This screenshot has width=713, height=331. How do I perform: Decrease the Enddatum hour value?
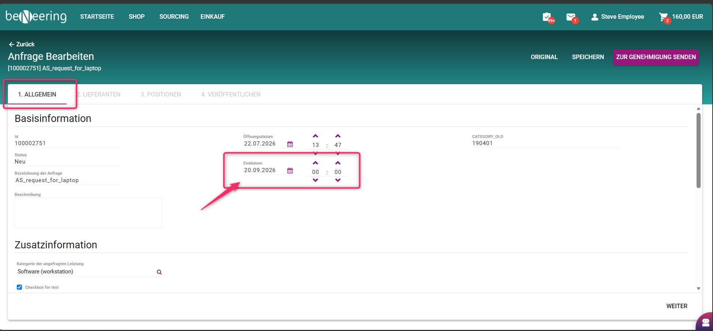click(x=315, y=180)
